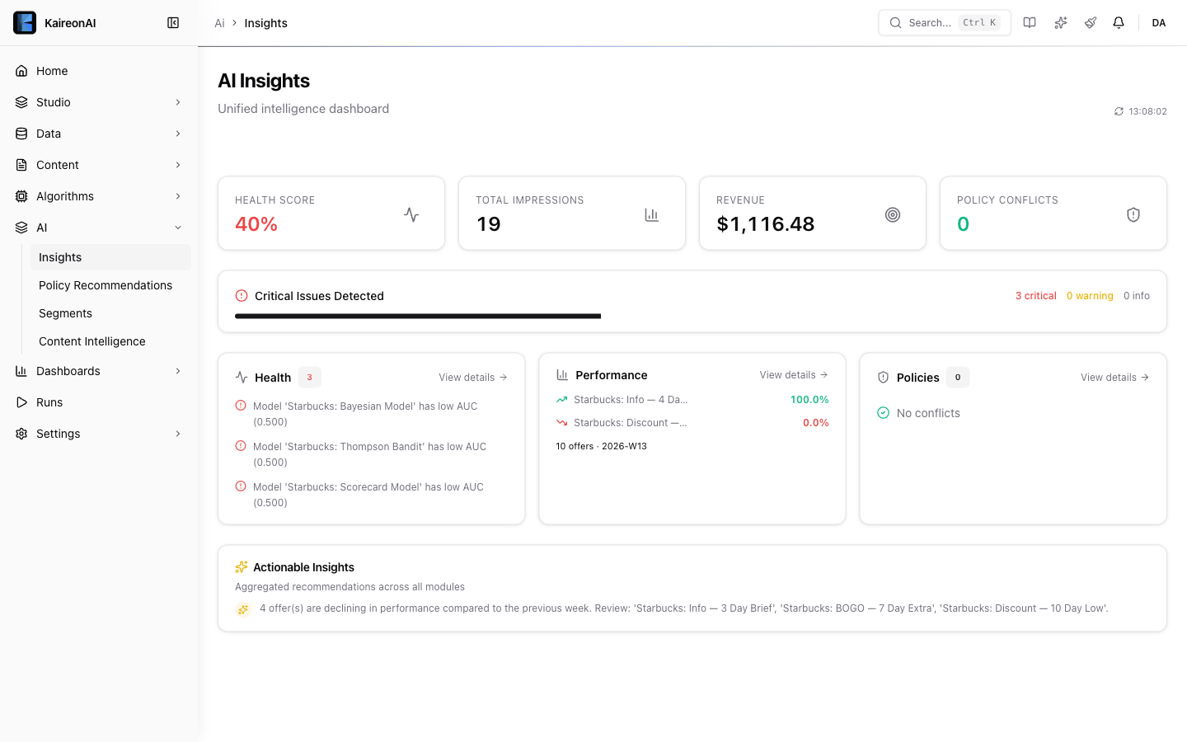Switch to Policy Recommendations
Viewport: 1187px width, 742px height.
(106, 284)
